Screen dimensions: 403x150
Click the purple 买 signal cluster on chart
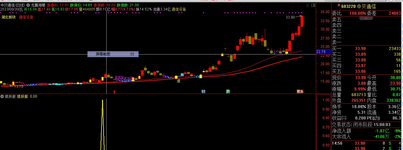pos(124,78)
